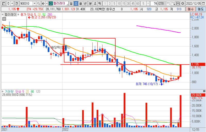Click the open price value 920

[x=149, y=9]
